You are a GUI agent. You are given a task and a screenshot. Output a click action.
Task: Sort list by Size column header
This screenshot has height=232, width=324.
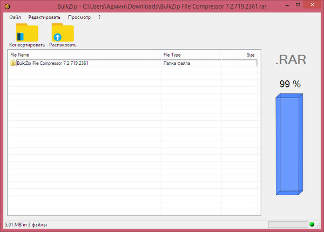tap(240, 54)
